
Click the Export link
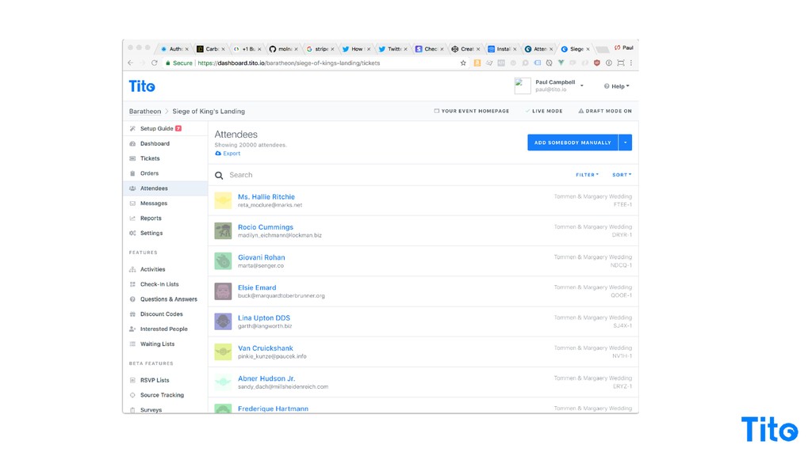(x=228, y=154)
